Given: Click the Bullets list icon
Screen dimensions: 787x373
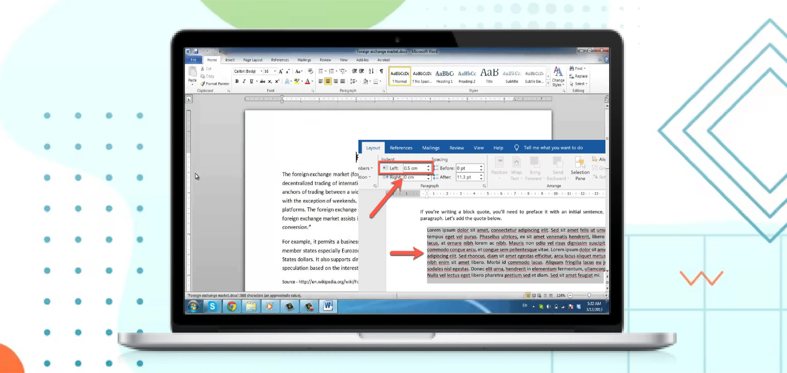Looking at the screenshot, I should [321, 71].
